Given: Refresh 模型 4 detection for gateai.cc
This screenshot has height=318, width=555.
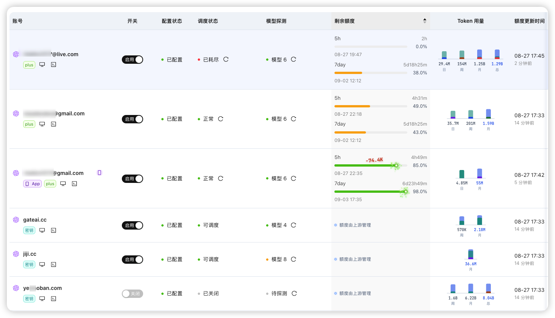Looking at the screenshot, I should point(293,225).
